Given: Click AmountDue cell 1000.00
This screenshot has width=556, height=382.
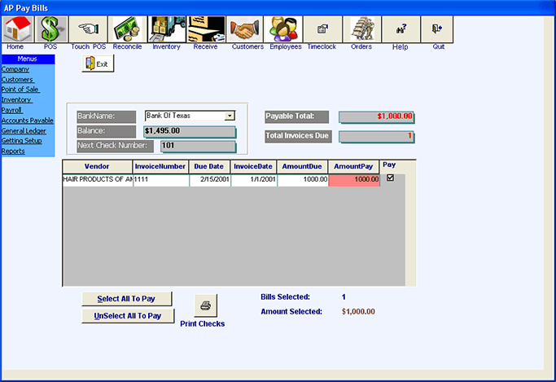Looking at the screenshot, I should pos(303,180).
